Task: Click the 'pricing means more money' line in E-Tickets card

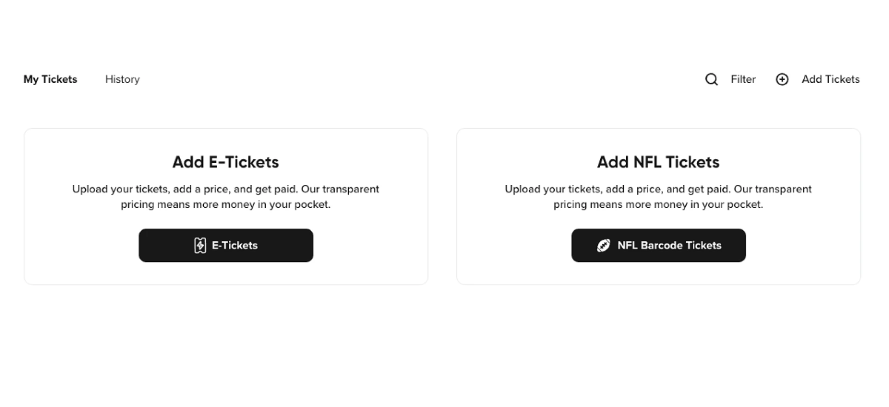Action: pyautogui.click(x=225, y=204)
